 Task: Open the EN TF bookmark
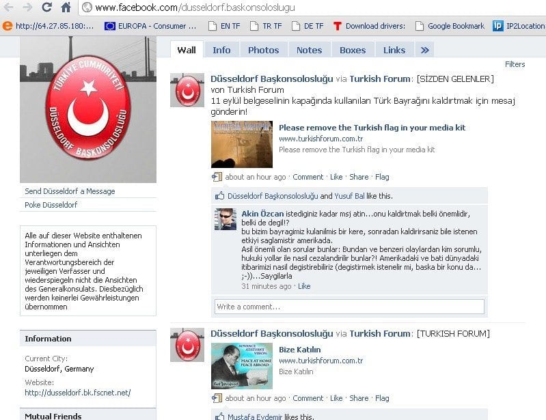pyautogui.click(x=224, y=26)
